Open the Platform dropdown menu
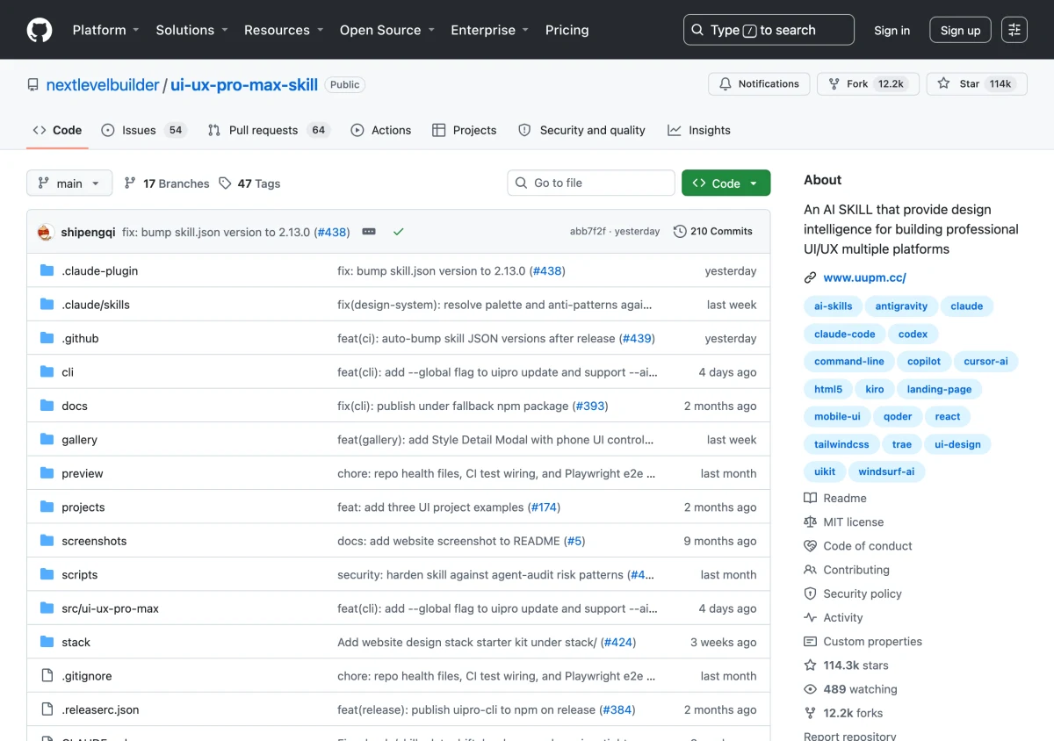The image size is (1054, 741). tap(105, 30)
